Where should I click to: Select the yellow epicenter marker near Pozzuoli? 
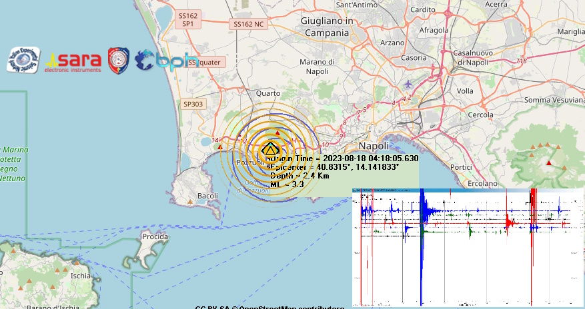(x=271, y=151)
